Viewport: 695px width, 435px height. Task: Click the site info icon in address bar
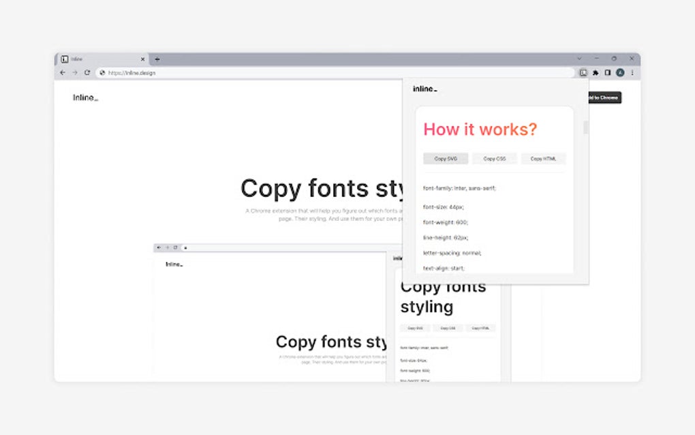102,73
